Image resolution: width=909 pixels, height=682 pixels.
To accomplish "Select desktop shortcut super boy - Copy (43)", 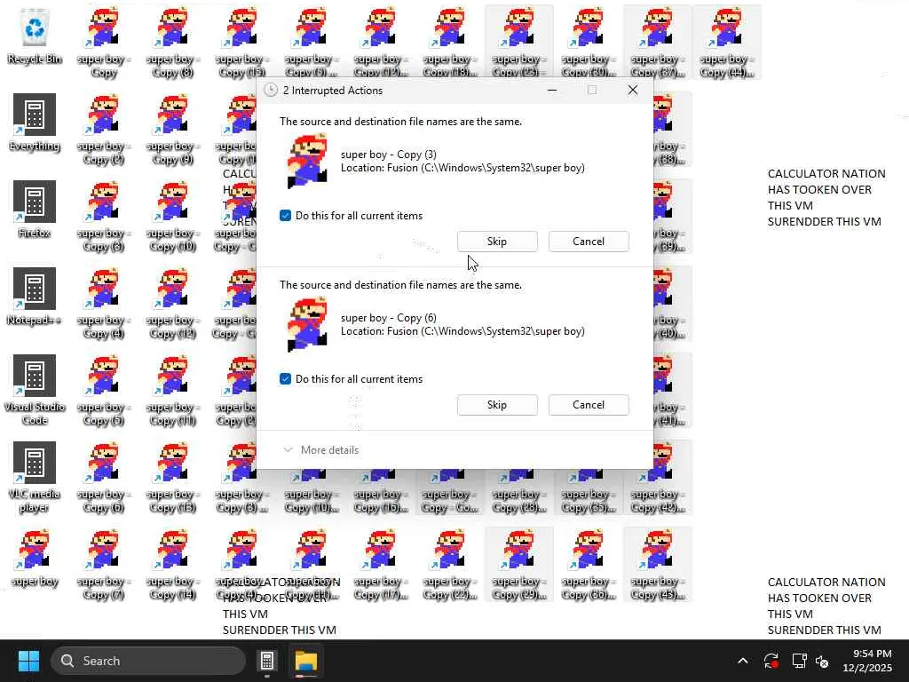I will point(658,566).
